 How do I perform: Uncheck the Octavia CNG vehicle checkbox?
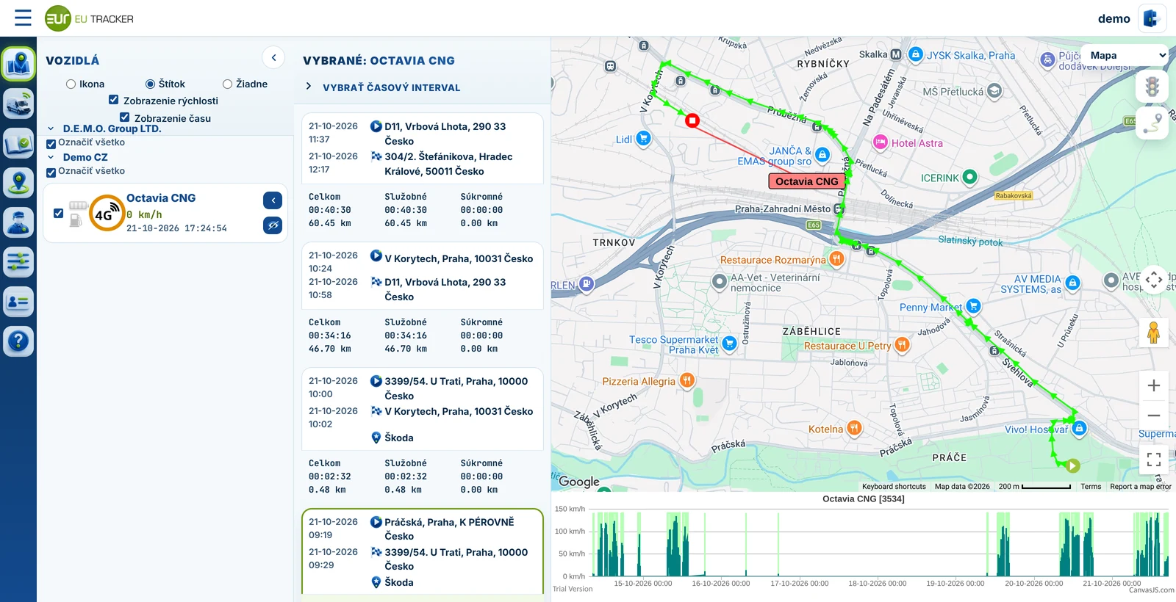[59, 214]
